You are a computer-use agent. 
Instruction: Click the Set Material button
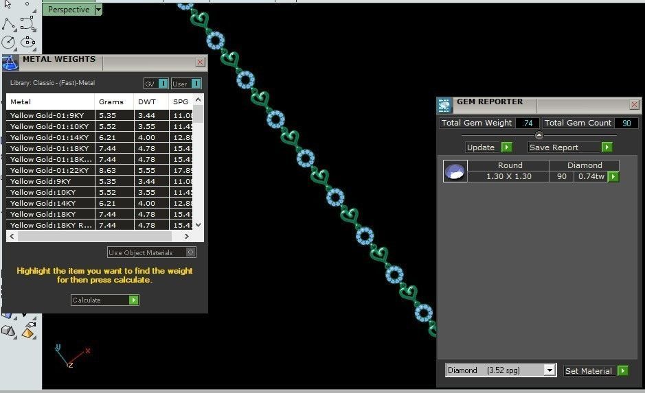pos(596,371)
